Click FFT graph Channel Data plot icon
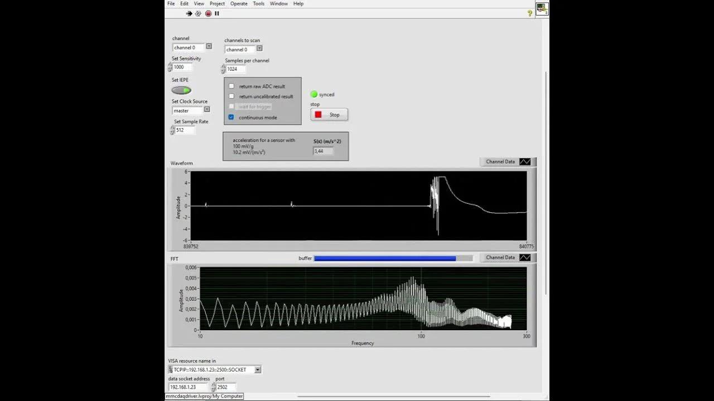This screenshot has width=714, height=401. pos(525,257)
